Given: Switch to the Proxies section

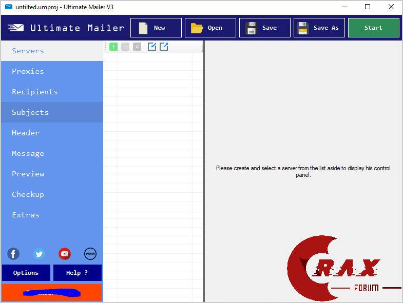Looking at the screenshot, I should click(52, 71).
